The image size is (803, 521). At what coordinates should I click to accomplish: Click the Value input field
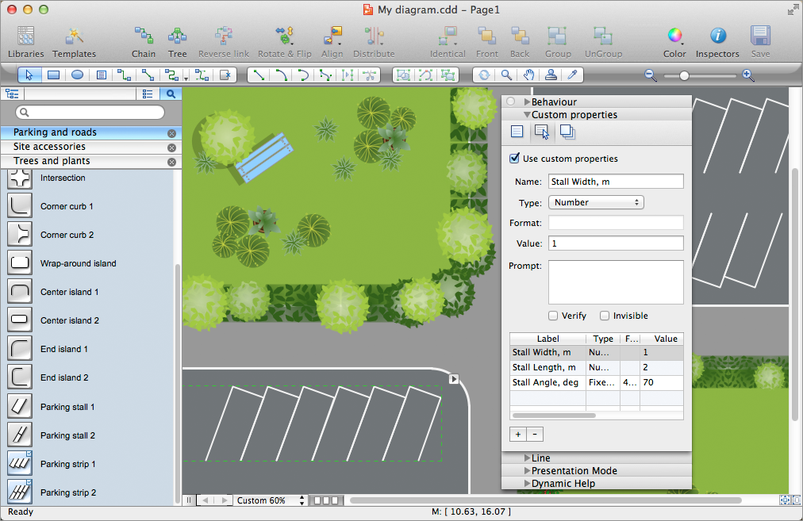coord(616,243)
